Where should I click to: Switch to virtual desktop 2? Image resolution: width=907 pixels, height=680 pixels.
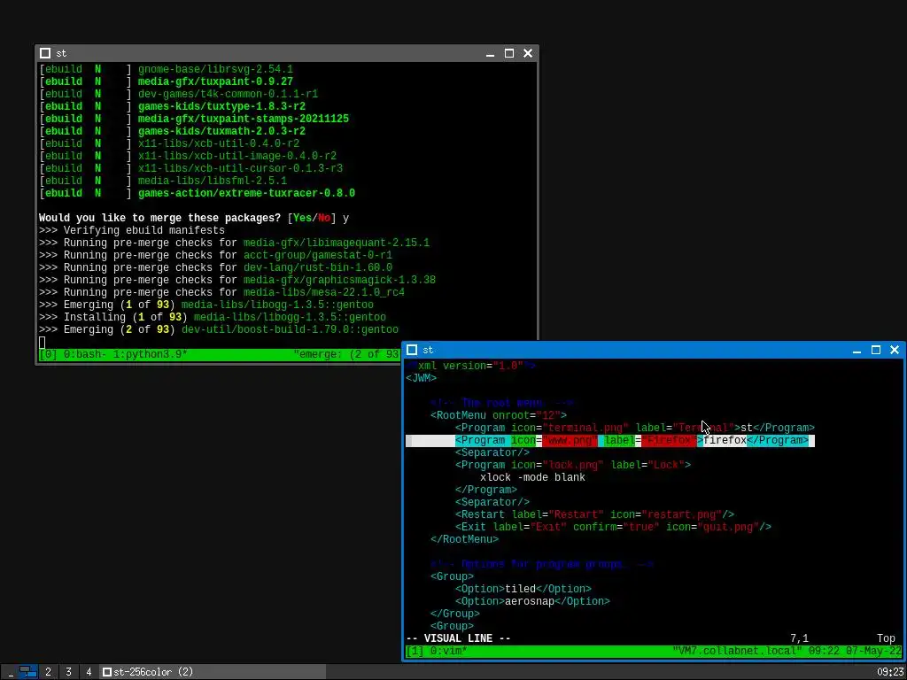pos(48,672)
